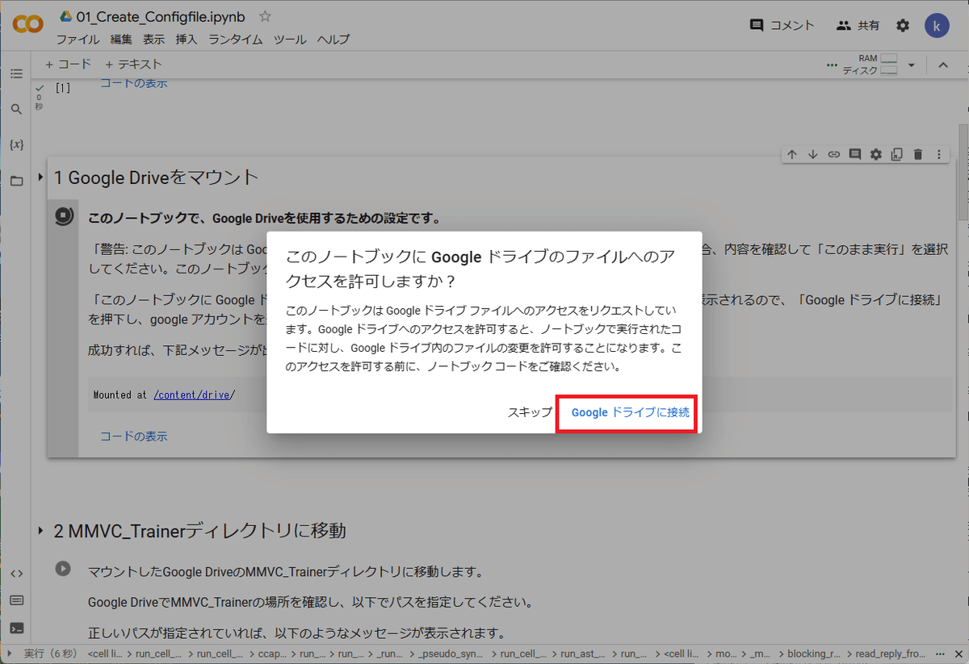Click コードの表示 under the [1] cell
The width and height of the screenshot is (969, 664).
(133, 83)
